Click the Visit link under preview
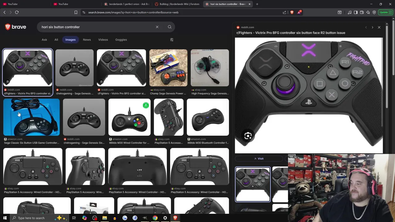This screenshot has height=222, width=395. pos(259,158)
